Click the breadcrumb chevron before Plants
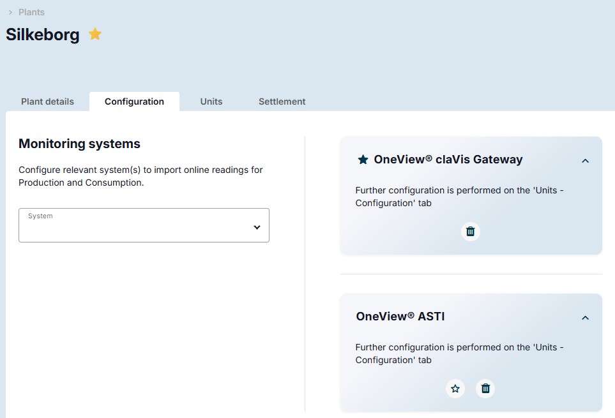 coord(10,12)
